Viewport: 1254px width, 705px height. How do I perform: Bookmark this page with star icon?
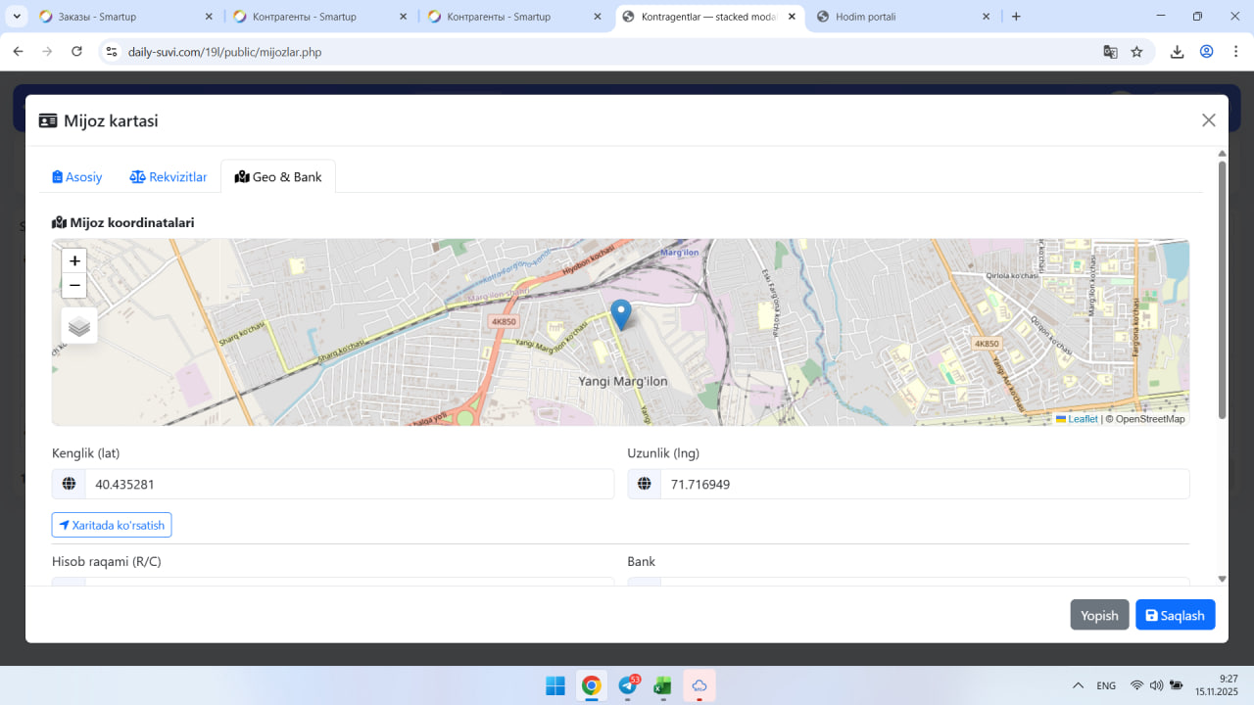(1136, 52)
